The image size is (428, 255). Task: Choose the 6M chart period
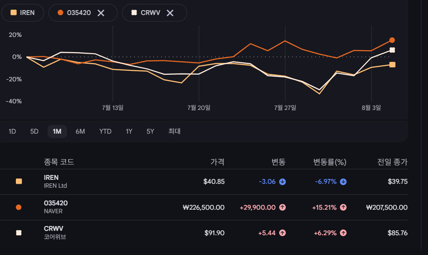[x=80, y=131]
